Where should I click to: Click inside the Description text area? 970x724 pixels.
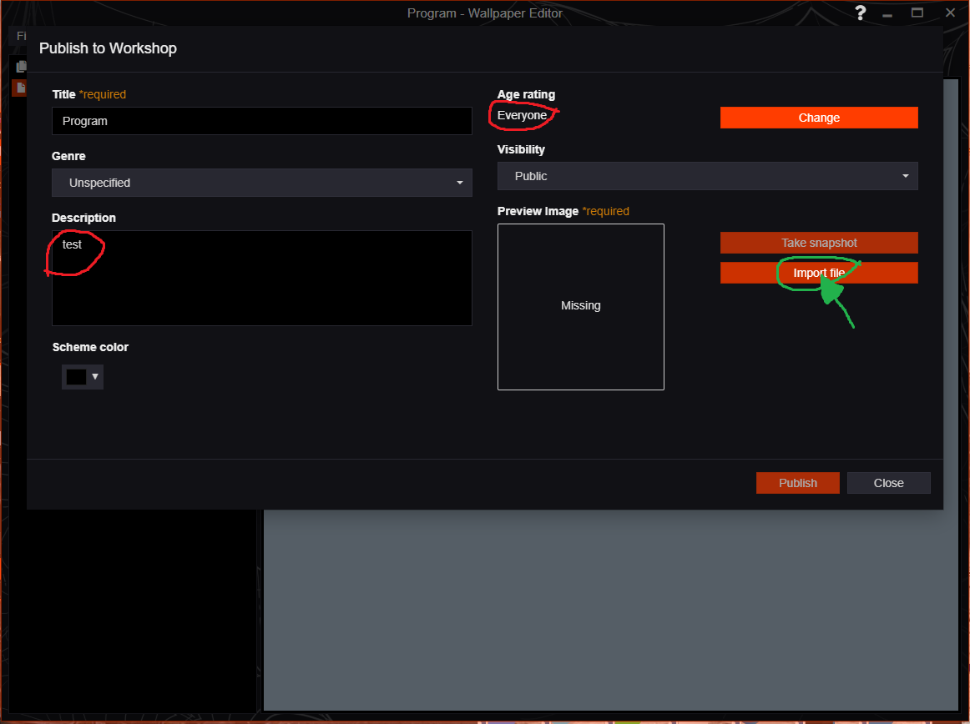click(261, 279)
